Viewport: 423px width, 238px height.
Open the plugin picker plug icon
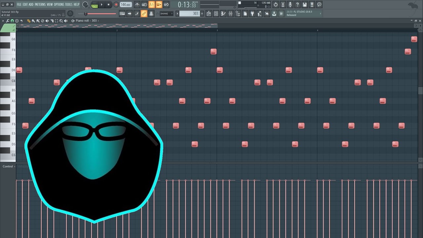pyautogui.click(x=252, y=14)
